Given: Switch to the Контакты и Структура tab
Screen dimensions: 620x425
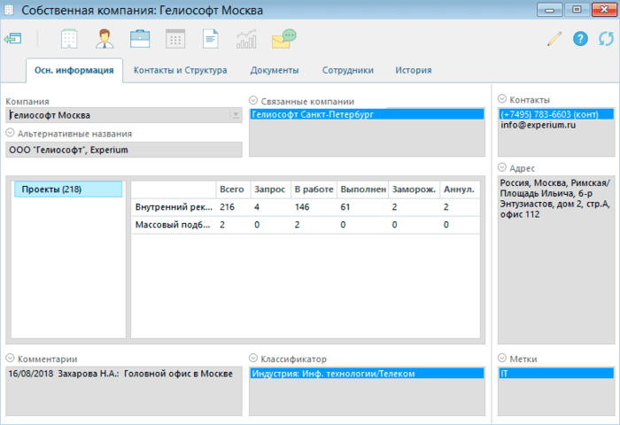Looking at the screenshot, I should [x=181, y=70].
